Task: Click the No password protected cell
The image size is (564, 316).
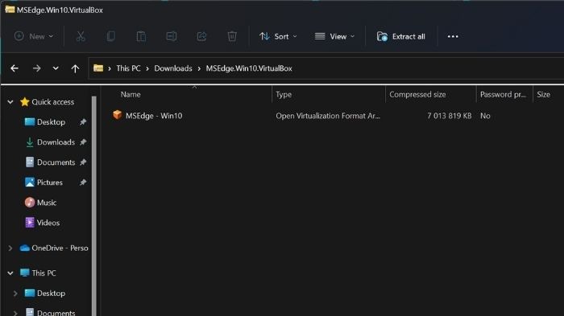Action: click(x=485, y=116)
